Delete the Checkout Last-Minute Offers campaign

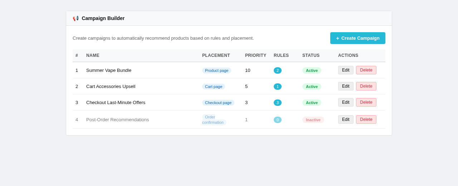pyautogui.click(x=366, y=102)
